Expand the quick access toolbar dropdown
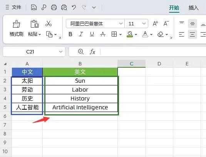The width and height of the screenshot is (206, 157). tap(94, 8)
